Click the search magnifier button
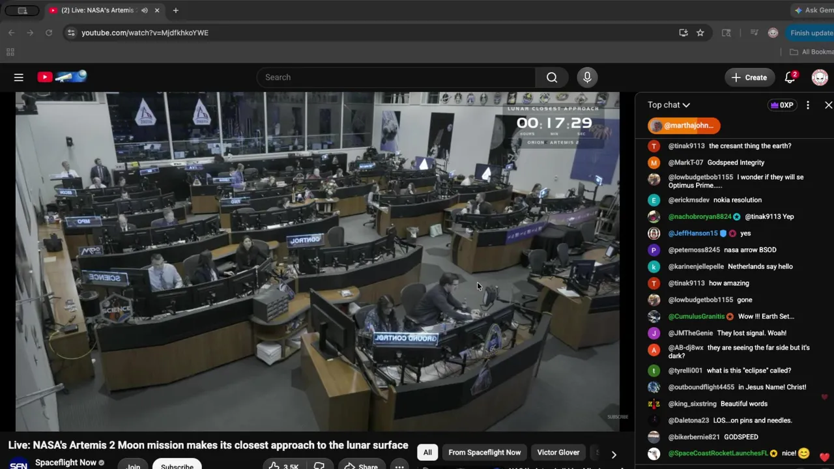This screenshot has height=469, width=834. coord(552,78)
